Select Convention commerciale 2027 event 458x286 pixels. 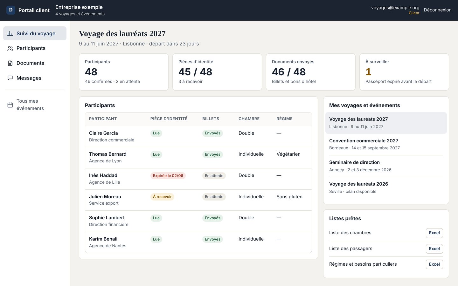pos(386,144)
